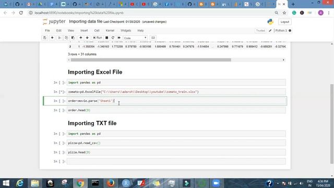Screen dimensions: 334x188
Task: Open the command prompt taskbar icon
Action: pyautogui.click(x=95, y=183)
